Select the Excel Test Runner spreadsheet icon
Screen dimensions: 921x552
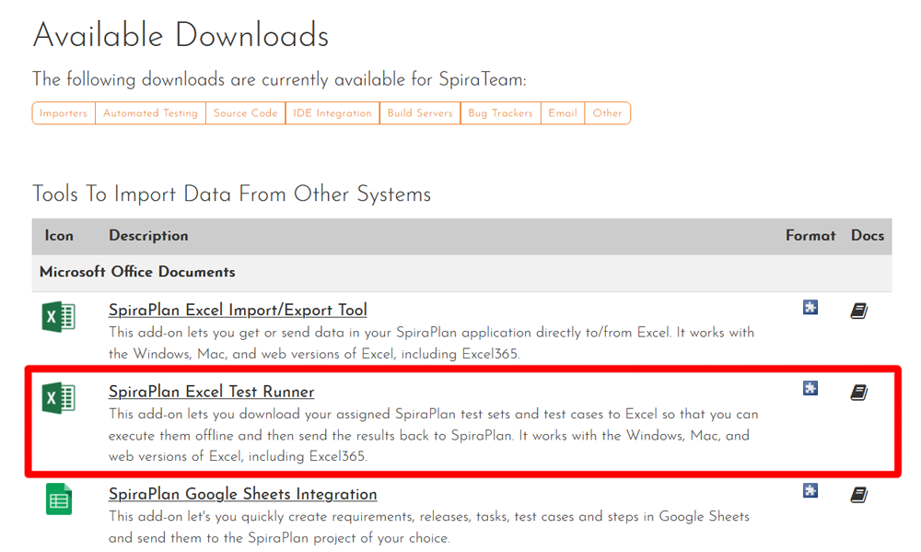click(x=57, y=398)
